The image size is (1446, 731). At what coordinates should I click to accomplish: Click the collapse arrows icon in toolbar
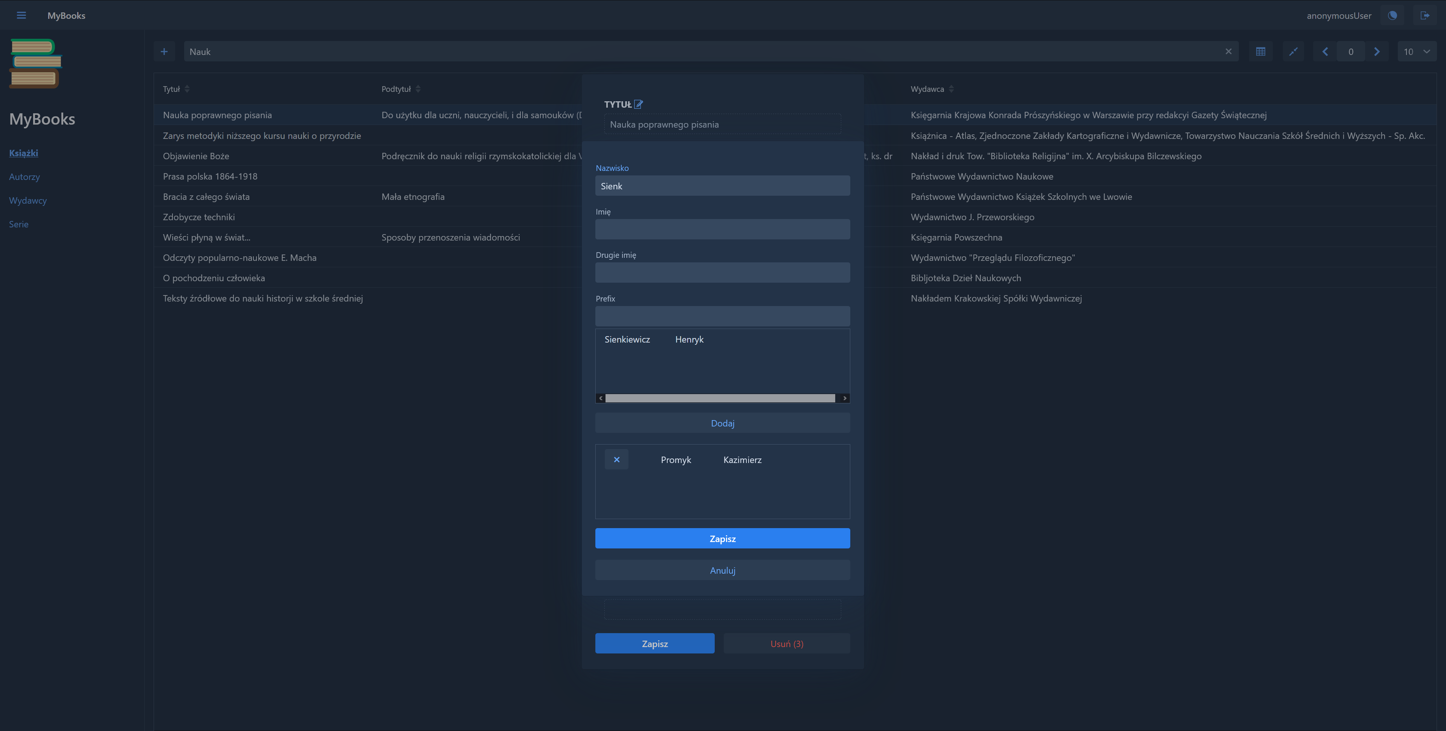[1293, 52]
